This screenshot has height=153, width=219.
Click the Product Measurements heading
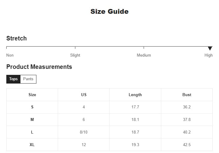39,67
